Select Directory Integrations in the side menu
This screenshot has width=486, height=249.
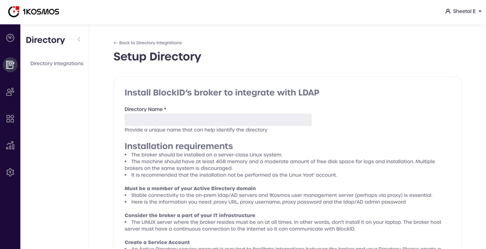click(57, 64)
